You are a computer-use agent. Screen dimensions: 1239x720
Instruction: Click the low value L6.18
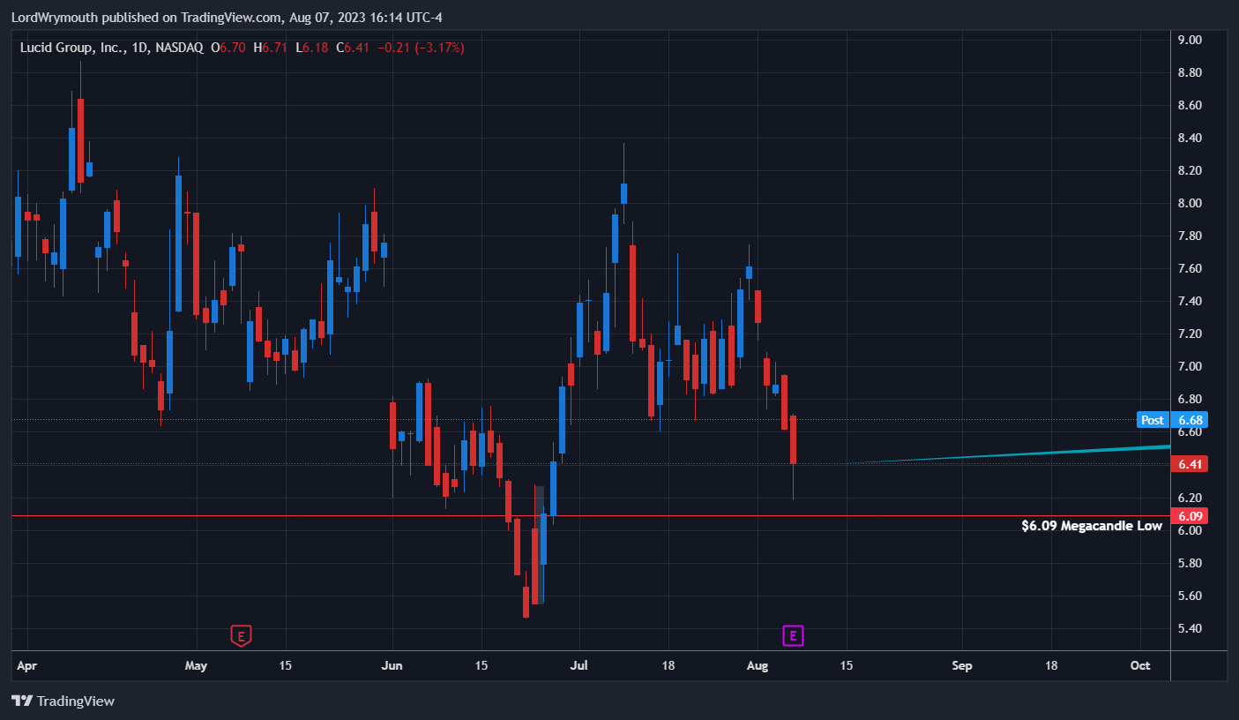tap(310, 47)
